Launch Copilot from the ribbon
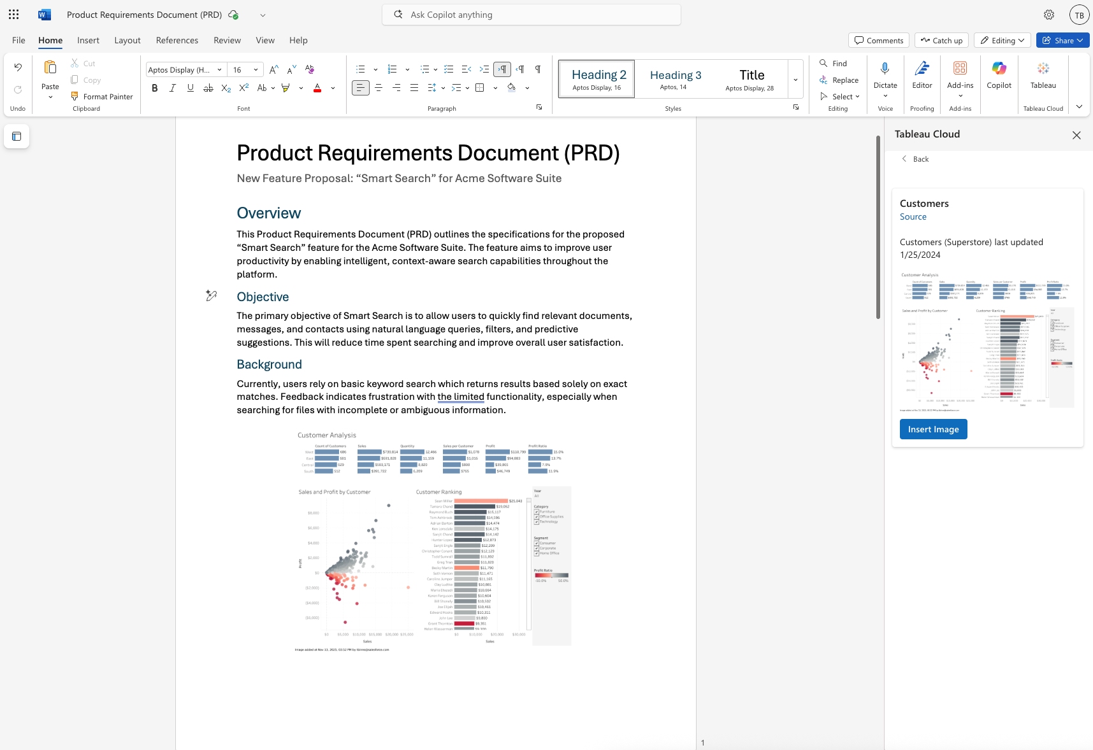 click(999, 75)
